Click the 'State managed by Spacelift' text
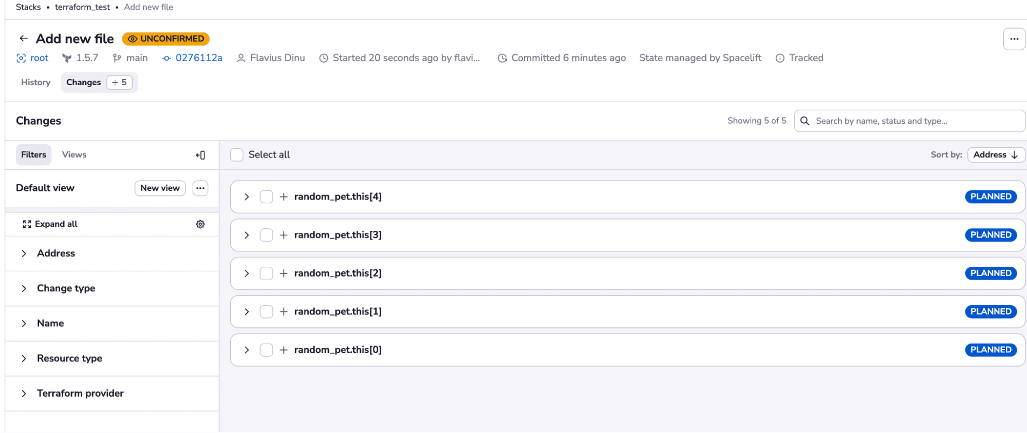Screen dimensions: 1027x433 click(700, 58)
